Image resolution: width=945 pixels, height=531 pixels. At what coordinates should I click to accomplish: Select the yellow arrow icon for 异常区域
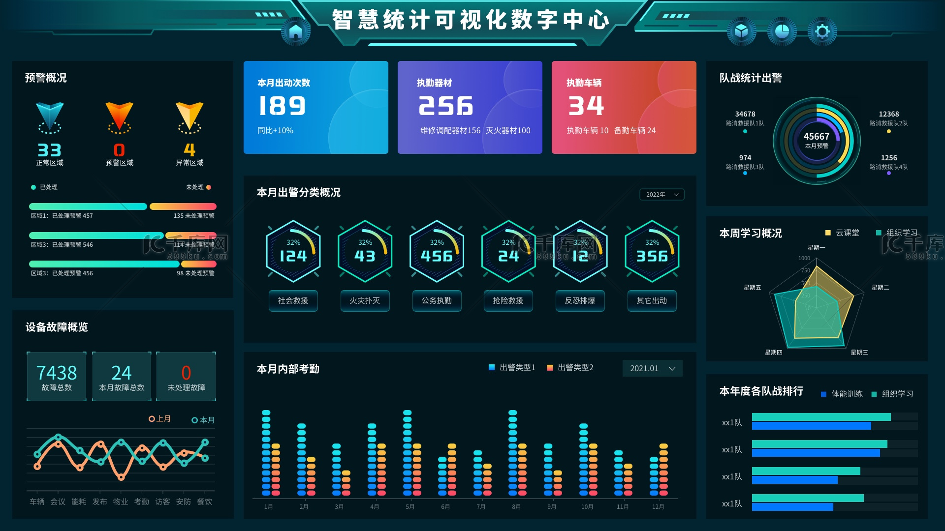189,118
